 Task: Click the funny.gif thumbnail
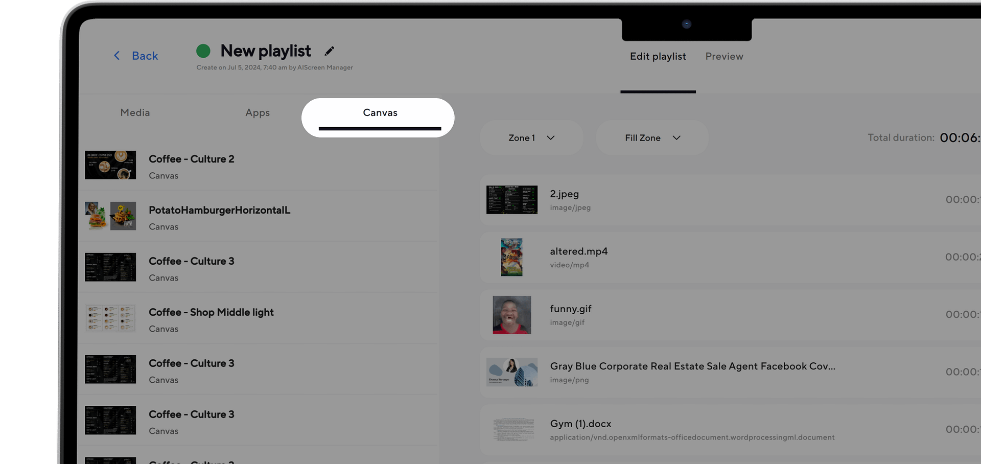[x=512, y=315]
